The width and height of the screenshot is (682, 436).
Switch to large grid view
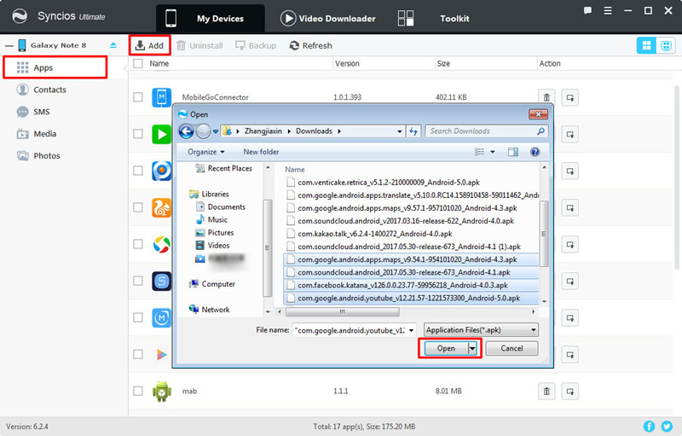tap(646, 45)
